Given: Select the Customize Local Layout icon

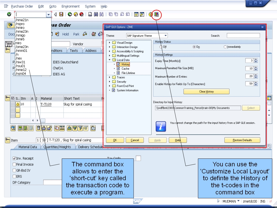Looking at the screenshot, I should coord(156,15).
